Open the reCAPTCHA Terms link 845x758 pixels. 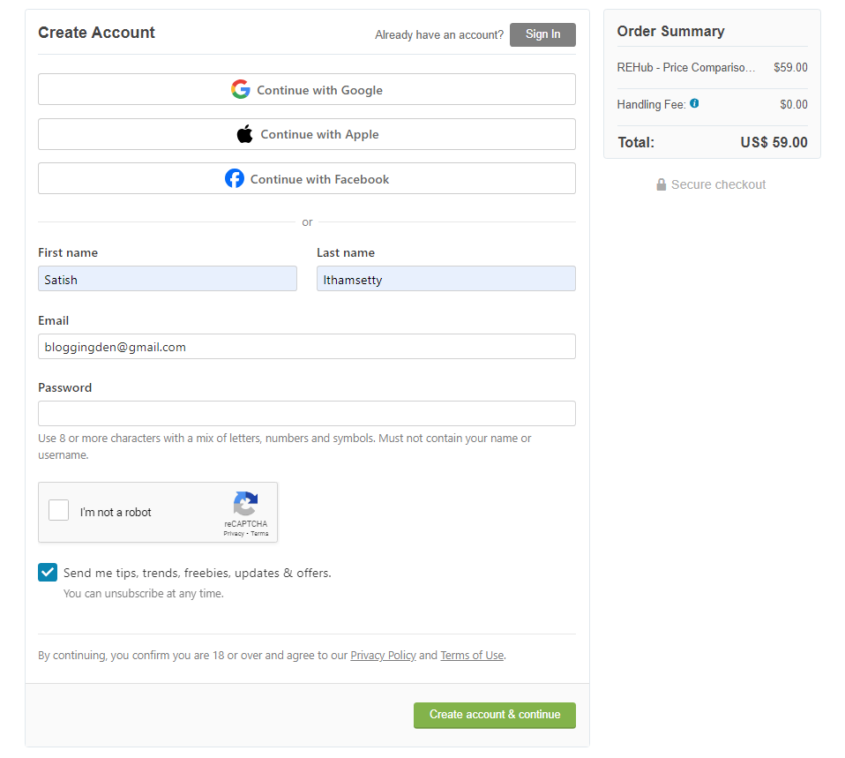258,533
